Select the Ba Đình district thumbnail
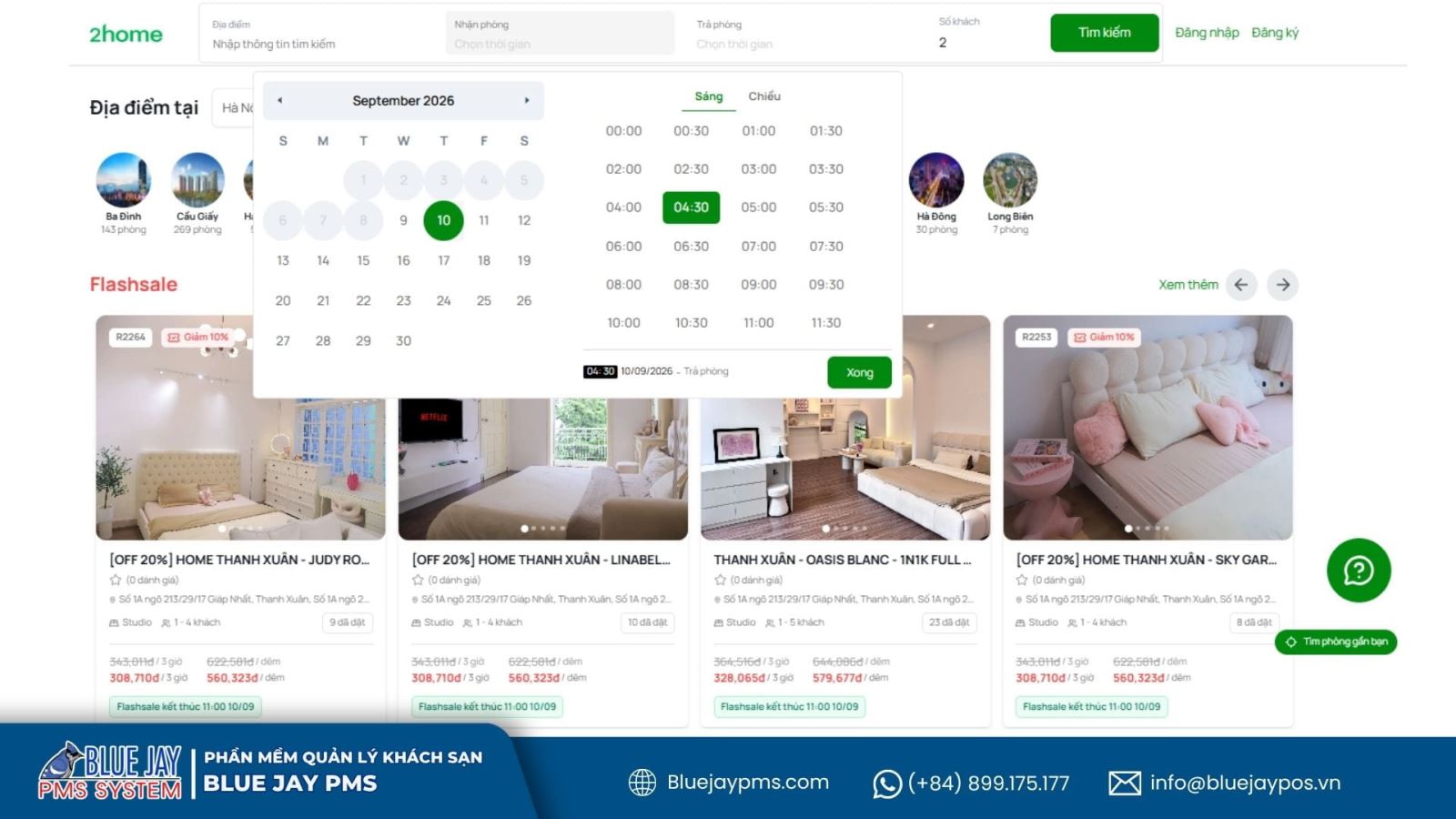This screenshot has height=819, width=1456. [124, 180]
